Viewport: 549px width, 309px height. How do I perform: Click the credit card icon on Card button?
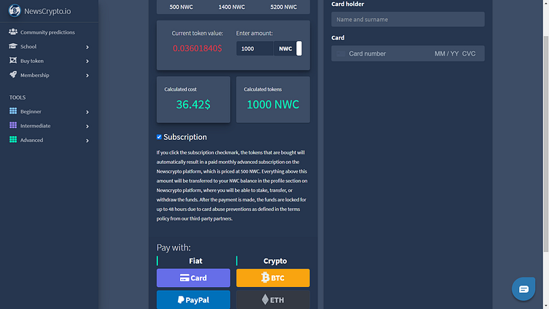point(184,278)
